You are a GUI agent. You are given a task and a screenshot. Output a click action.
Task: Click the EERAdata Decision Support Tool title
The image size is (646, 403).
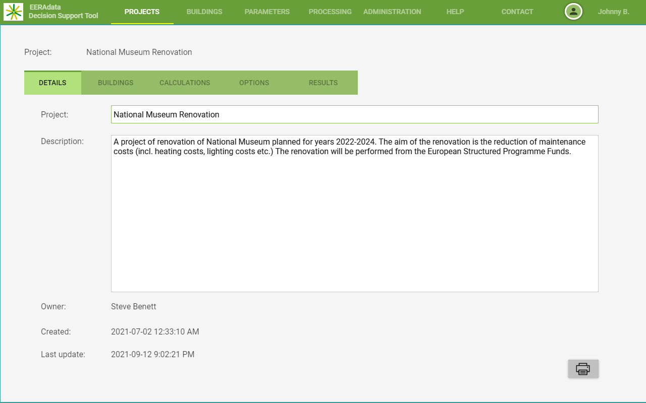pyautogui.click(x=63, y=12)
